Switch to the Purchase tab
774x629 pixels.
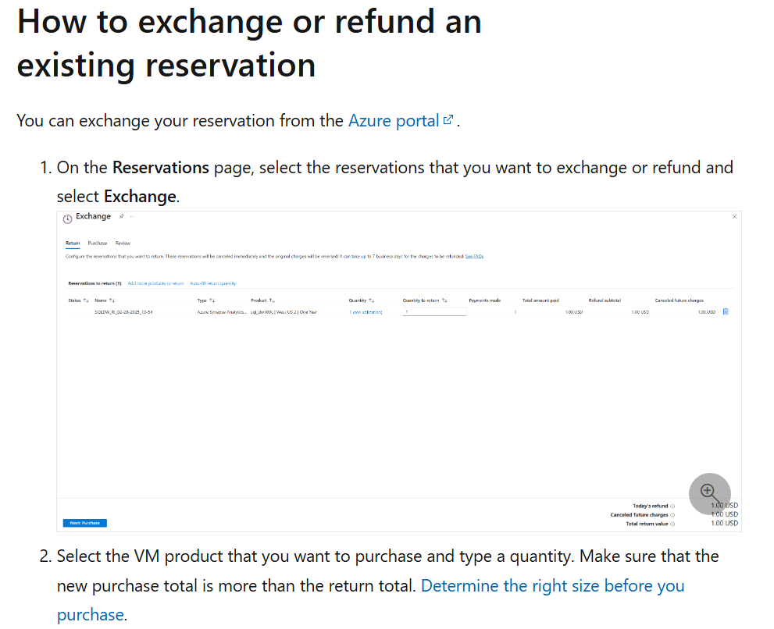98,243
